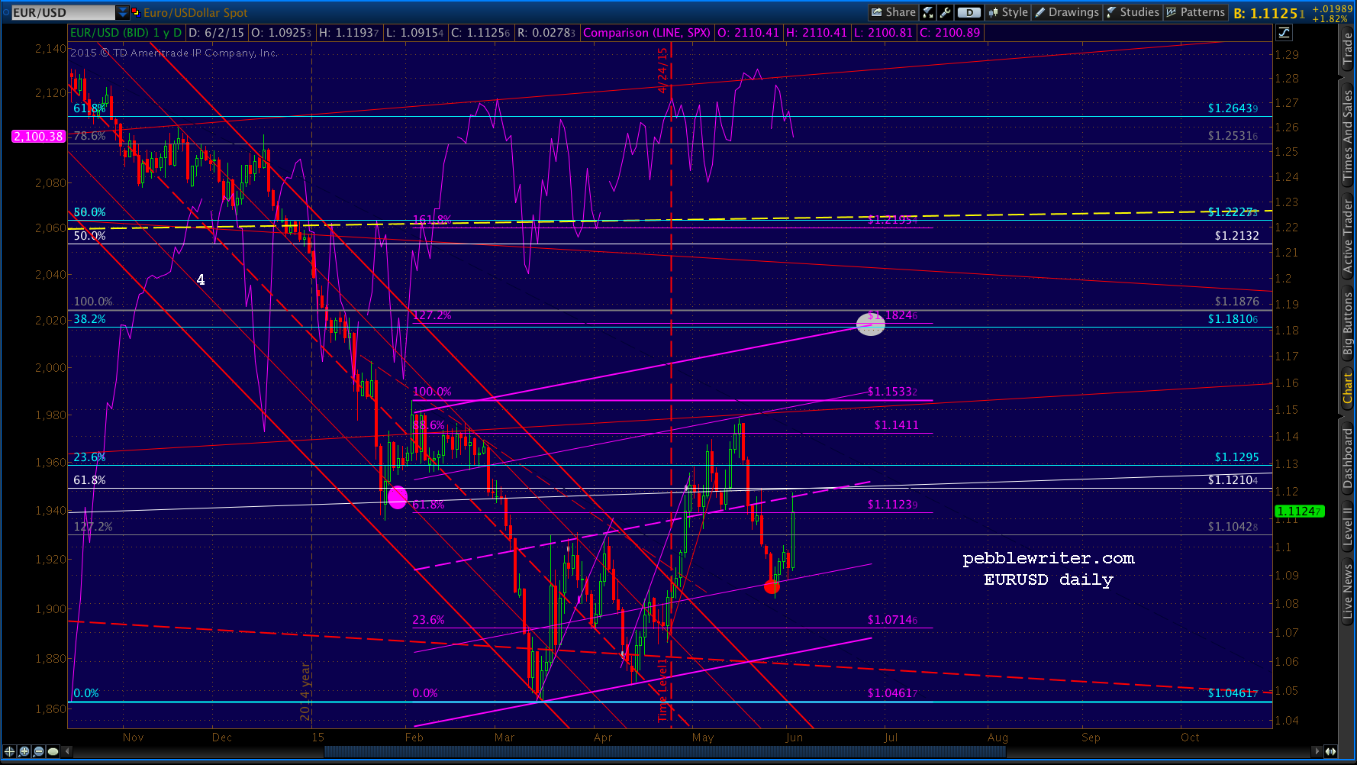Click the EUR/USD symbol input field

(x=63, y=12)
